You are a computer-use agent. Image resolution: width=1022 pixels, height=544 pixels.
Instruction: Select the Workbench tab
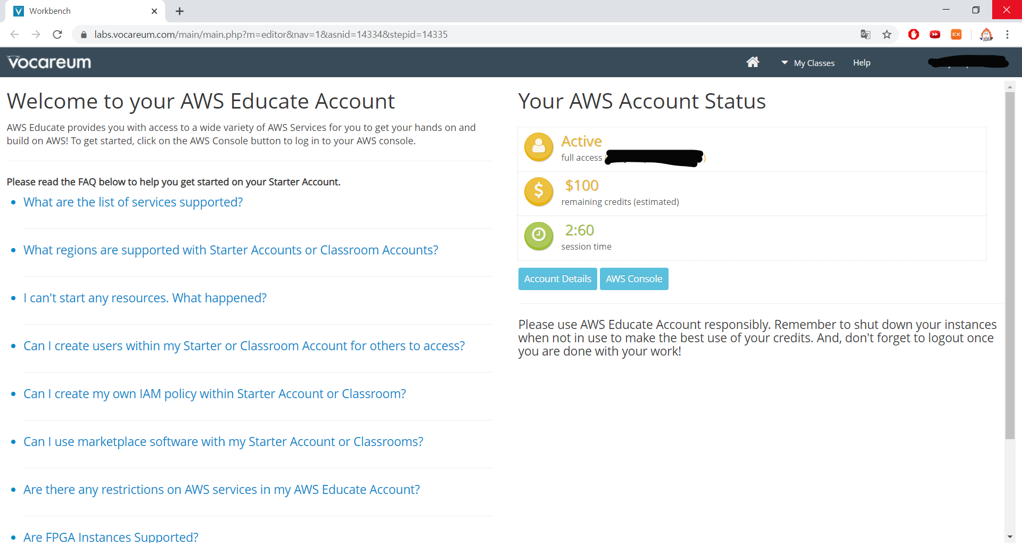[85, 11]
